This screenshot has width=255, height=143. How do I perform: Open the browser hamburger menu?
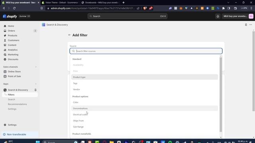[251, 8]
